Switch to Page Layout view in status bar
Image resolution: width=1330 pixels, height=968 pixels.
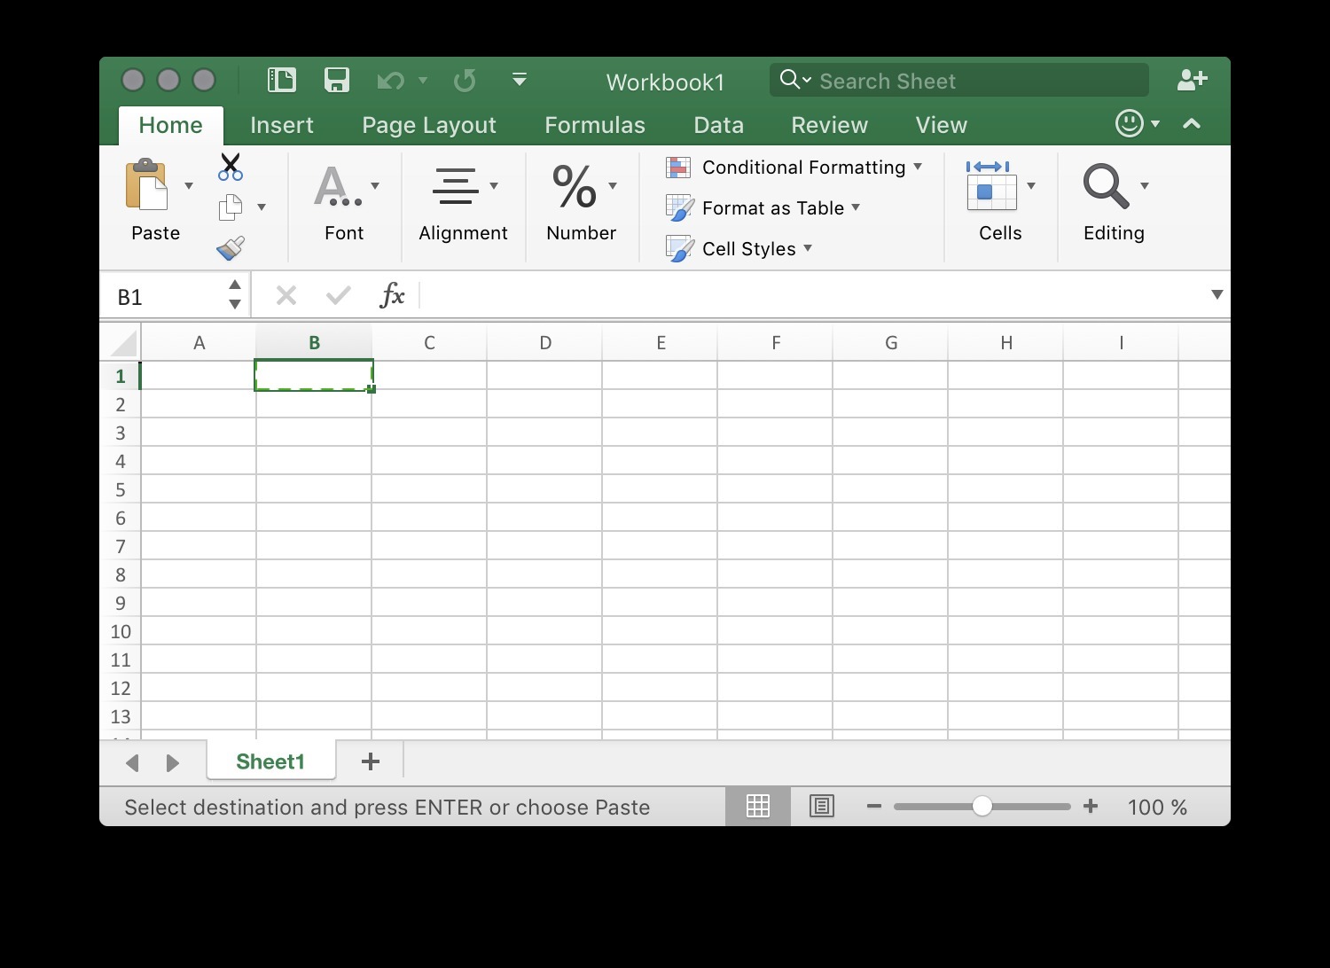(x=822, y=807)
